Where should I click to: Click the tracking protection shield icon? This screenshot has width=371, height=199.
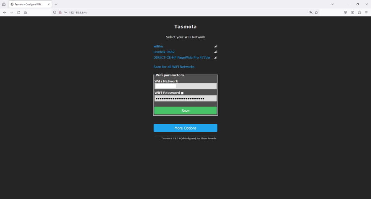coord(55,13)
